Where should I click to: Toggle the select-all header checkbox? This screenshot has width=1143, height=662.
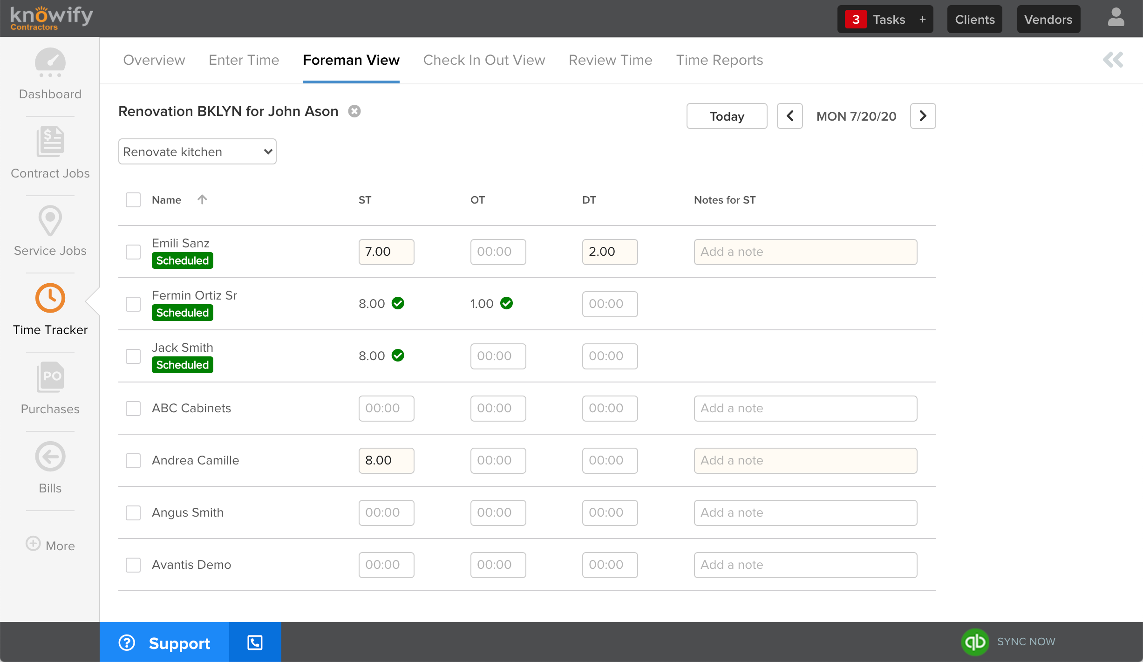click(x=133, y=200)
